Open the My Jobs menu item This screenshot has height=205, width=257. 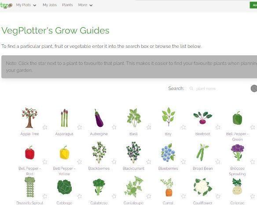[50, 5]
